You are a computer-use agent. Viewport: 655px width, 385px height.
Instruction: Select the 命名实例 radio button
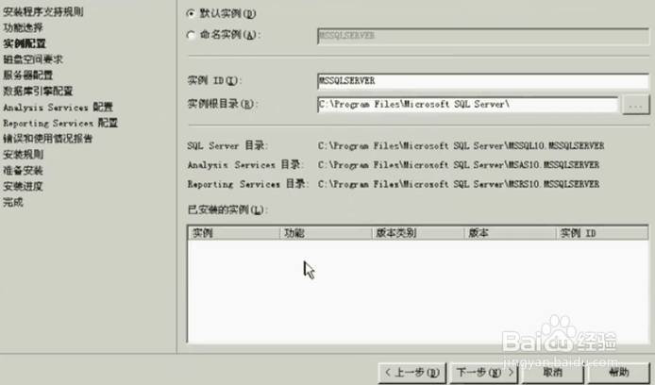point(191,35)
